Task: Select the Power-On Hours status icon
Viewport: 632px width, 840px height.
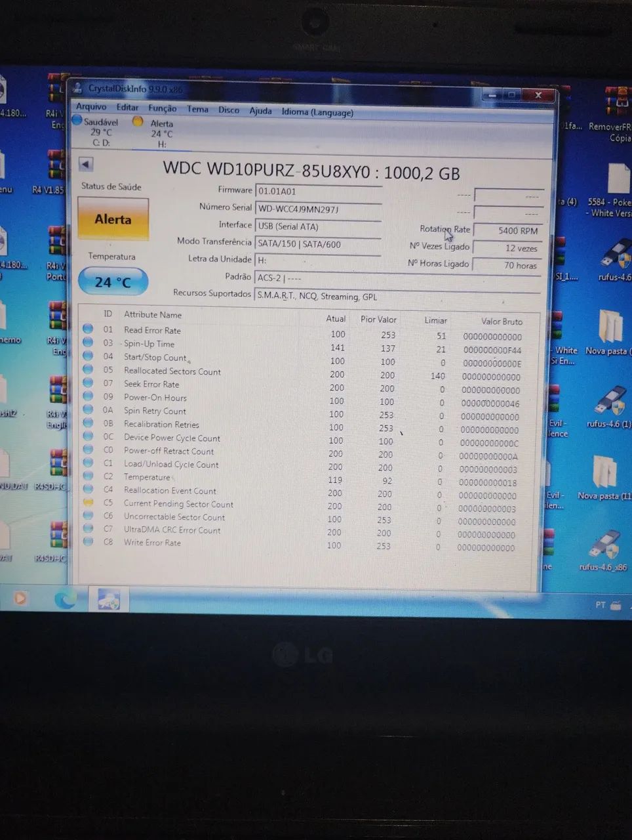Action: (88, 396)
